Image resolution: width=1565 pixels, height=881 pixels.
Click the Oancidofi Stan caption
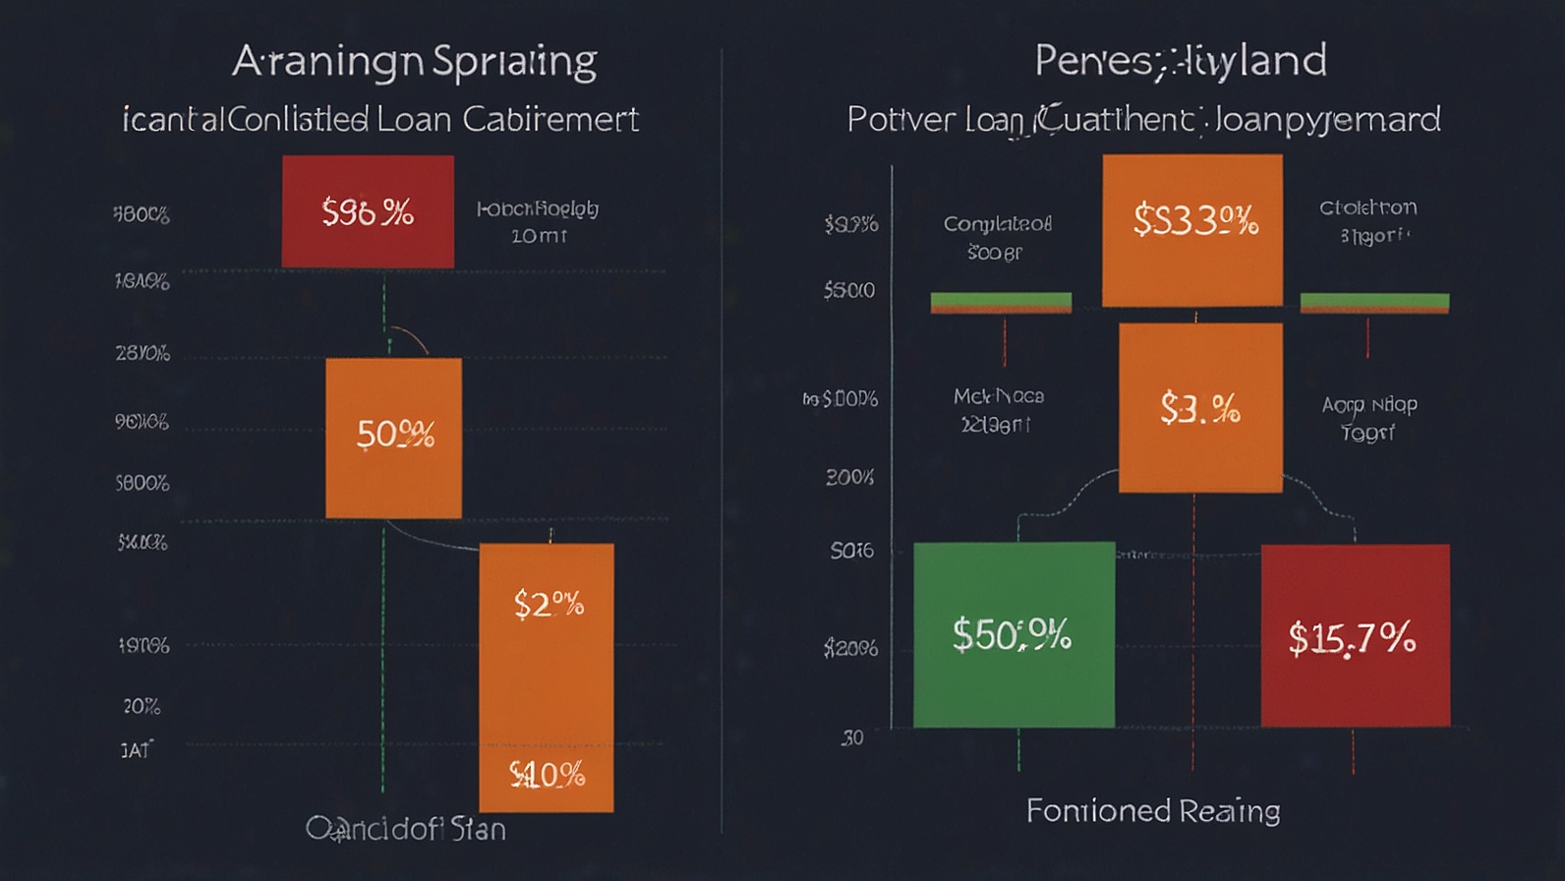pos(405,829)
